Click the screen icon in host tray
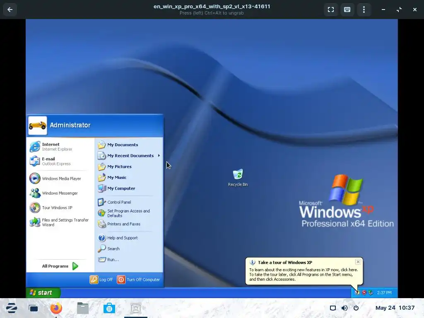The image size is (424, 318). (x=333, y=308)
